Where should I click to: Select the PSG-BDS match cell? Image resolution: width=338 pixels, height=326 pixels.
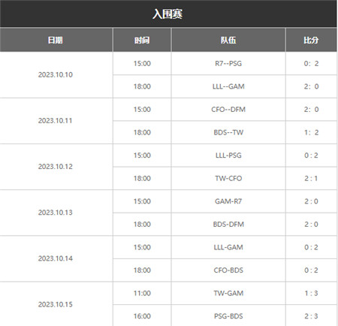click(x=228, y=316)
